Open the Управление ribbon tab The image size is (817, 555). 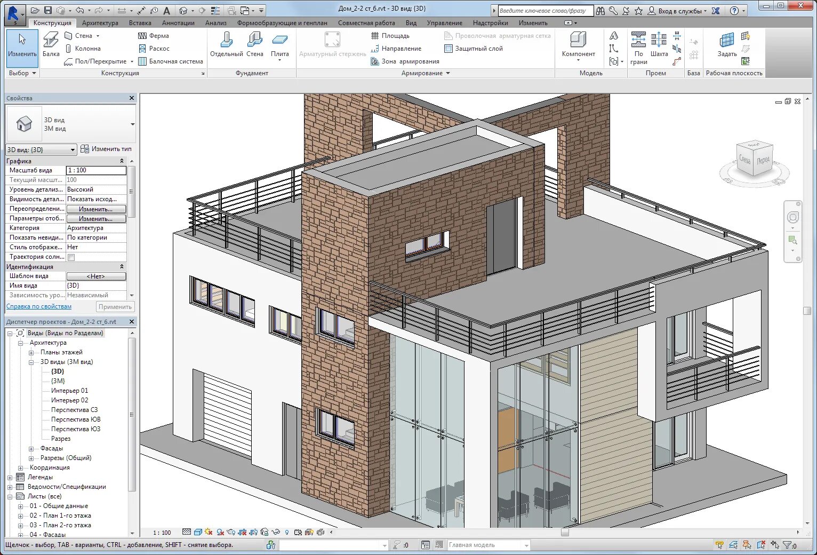[445, 23]
